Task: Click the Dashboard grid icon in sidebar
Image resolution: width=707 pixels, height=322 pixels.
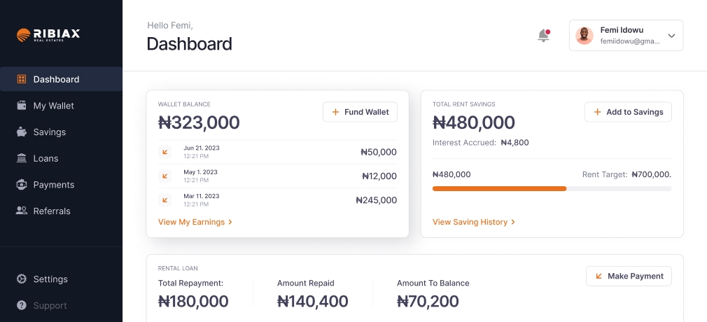Action: coord(22,79)
